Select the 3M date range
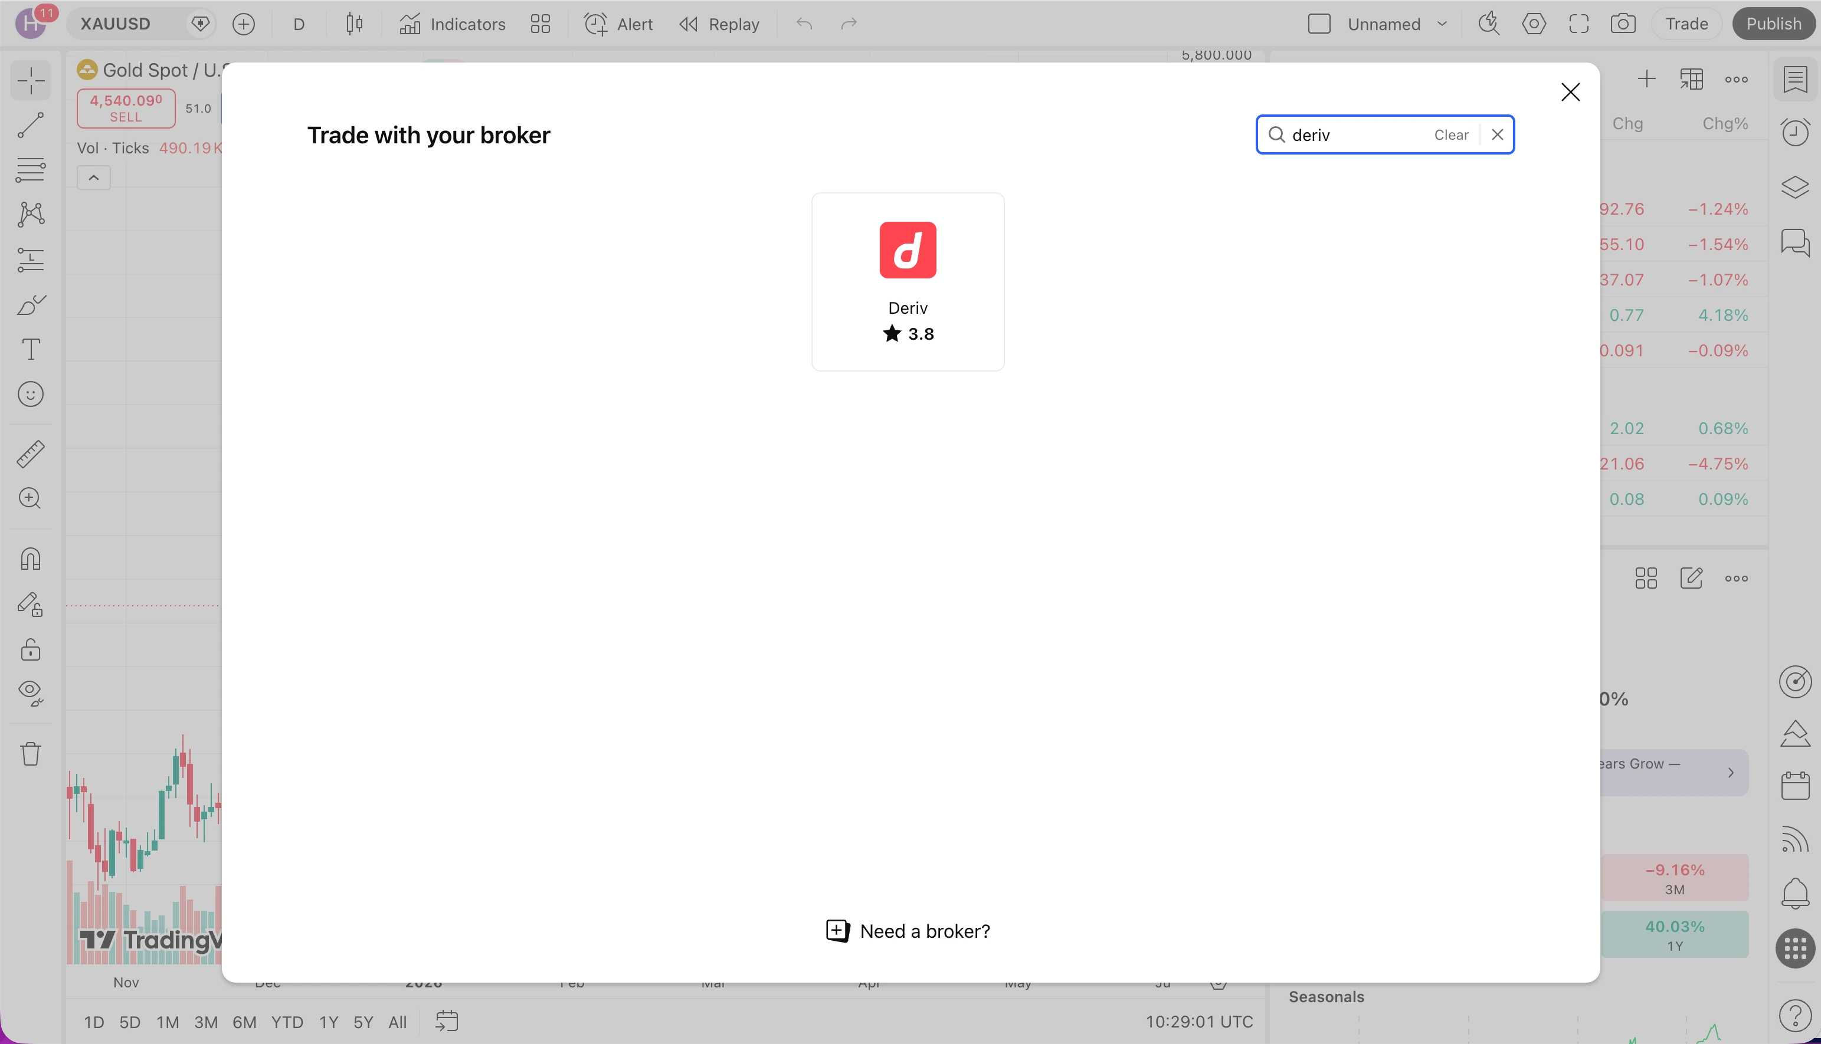 click(x=206, y=1022)
